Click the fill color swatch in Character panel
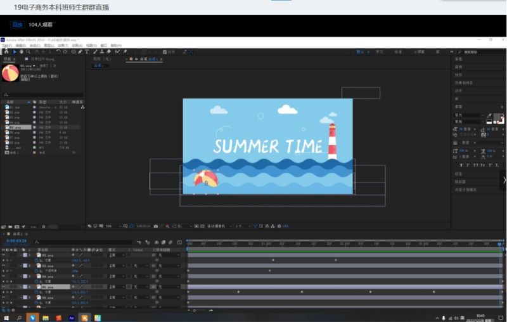Screen dimensions: 507x322 [498, 118]
